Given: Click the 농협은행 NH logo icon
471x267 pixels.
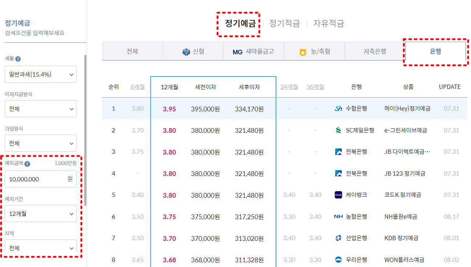Looking at the screenshot, I should tap(338, 217).
